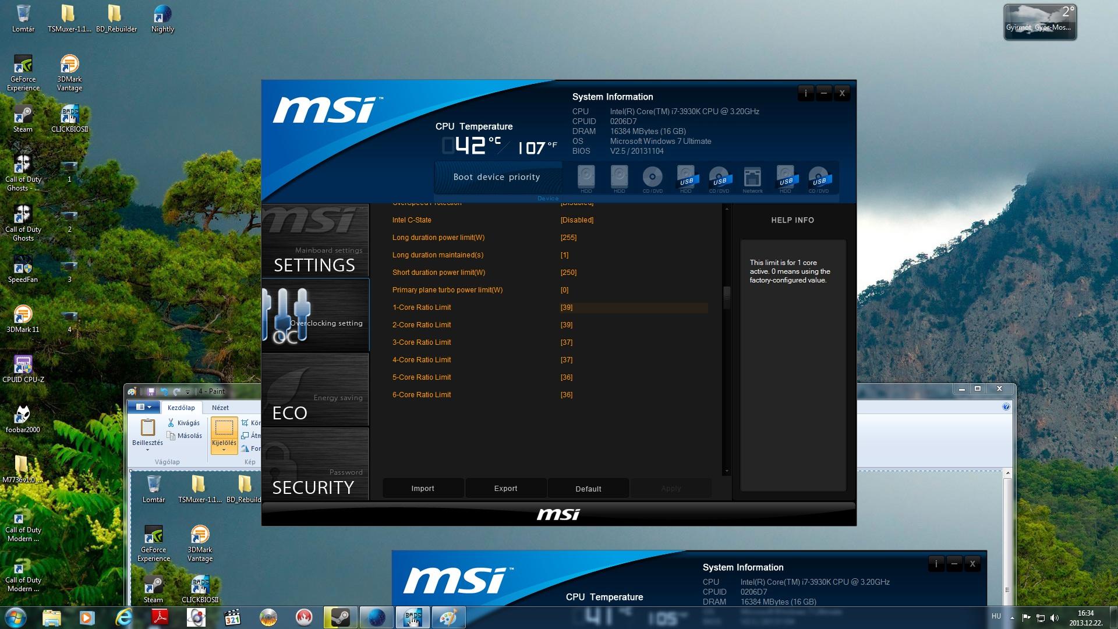1118x629 pixels.
Task: Click the scroll-down arrow of settings list
Action: coord(727,471)
